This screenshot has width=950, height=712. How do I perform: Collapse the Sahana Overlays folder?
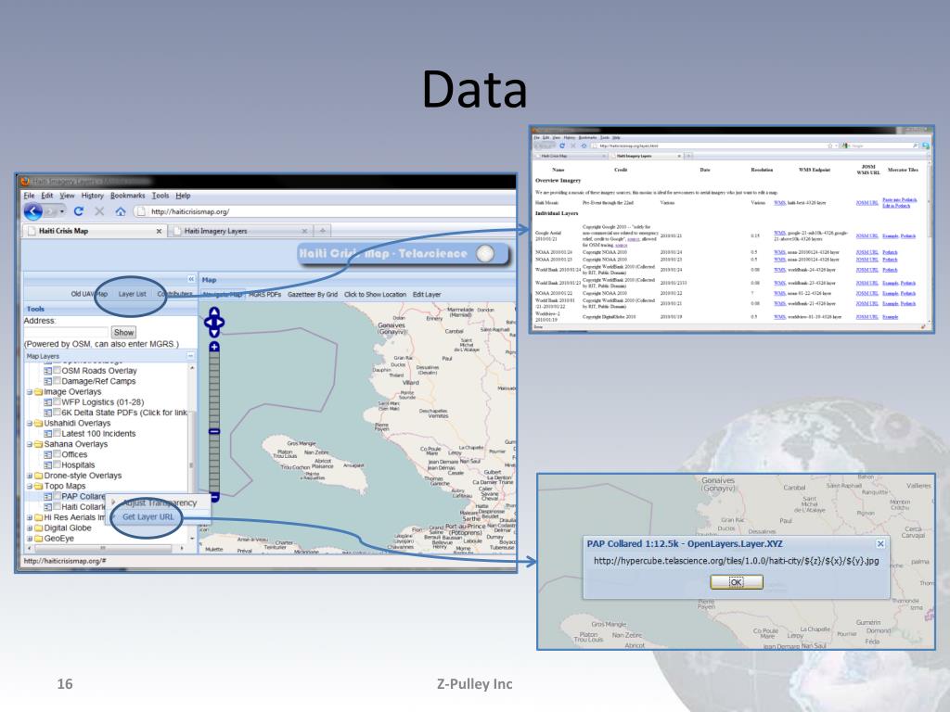29,444
